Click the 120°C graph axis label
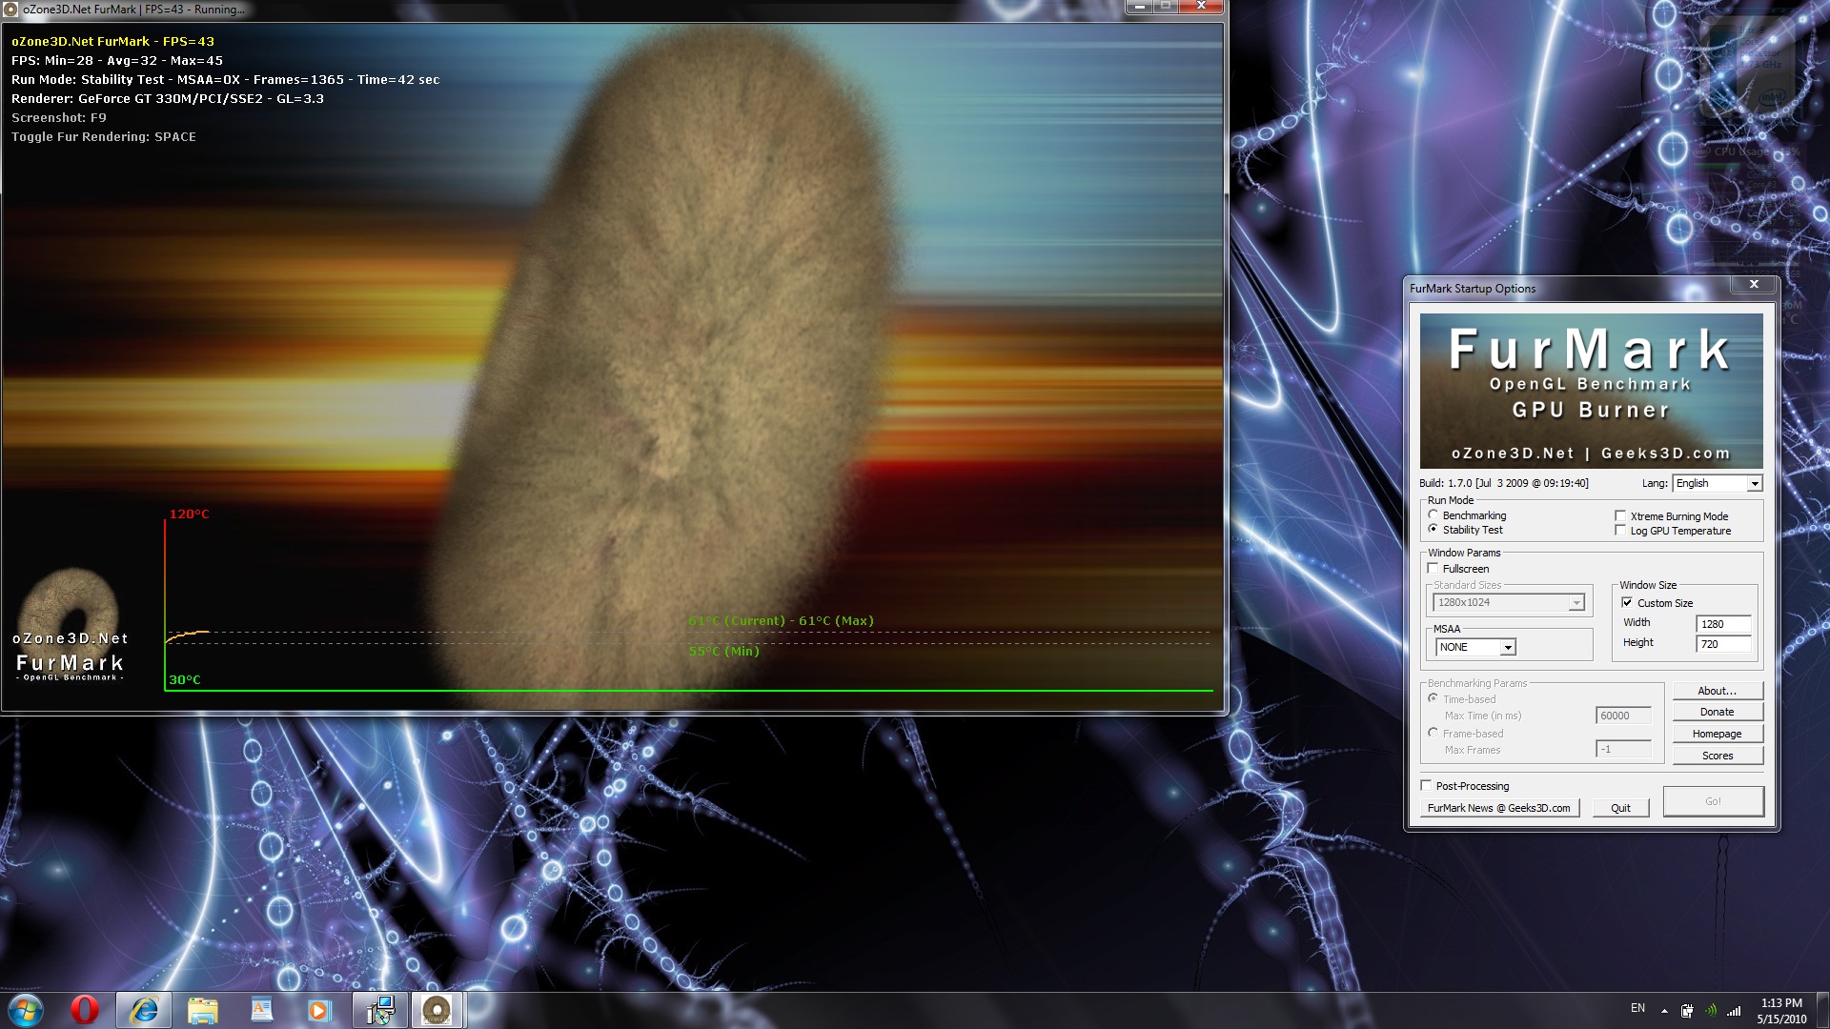The image size is (1830, 1029). pos(189,514)
